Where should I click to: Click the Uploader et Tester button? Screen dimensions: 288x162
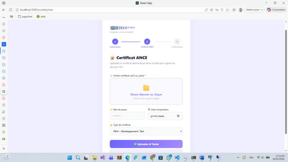click(x=146, y=144)
